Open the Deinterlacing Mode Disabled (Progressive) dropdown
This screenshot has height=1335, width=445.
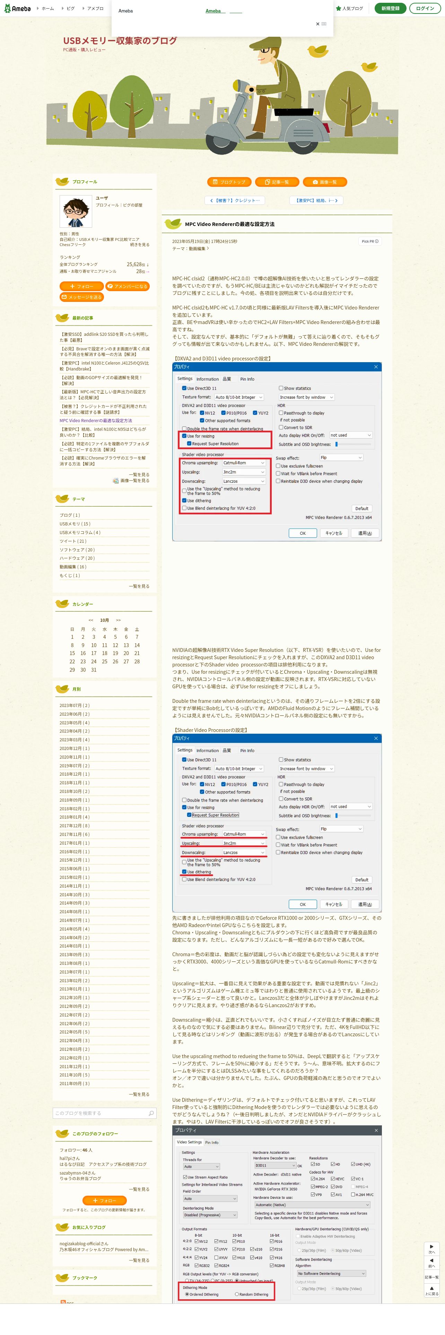210,1215
